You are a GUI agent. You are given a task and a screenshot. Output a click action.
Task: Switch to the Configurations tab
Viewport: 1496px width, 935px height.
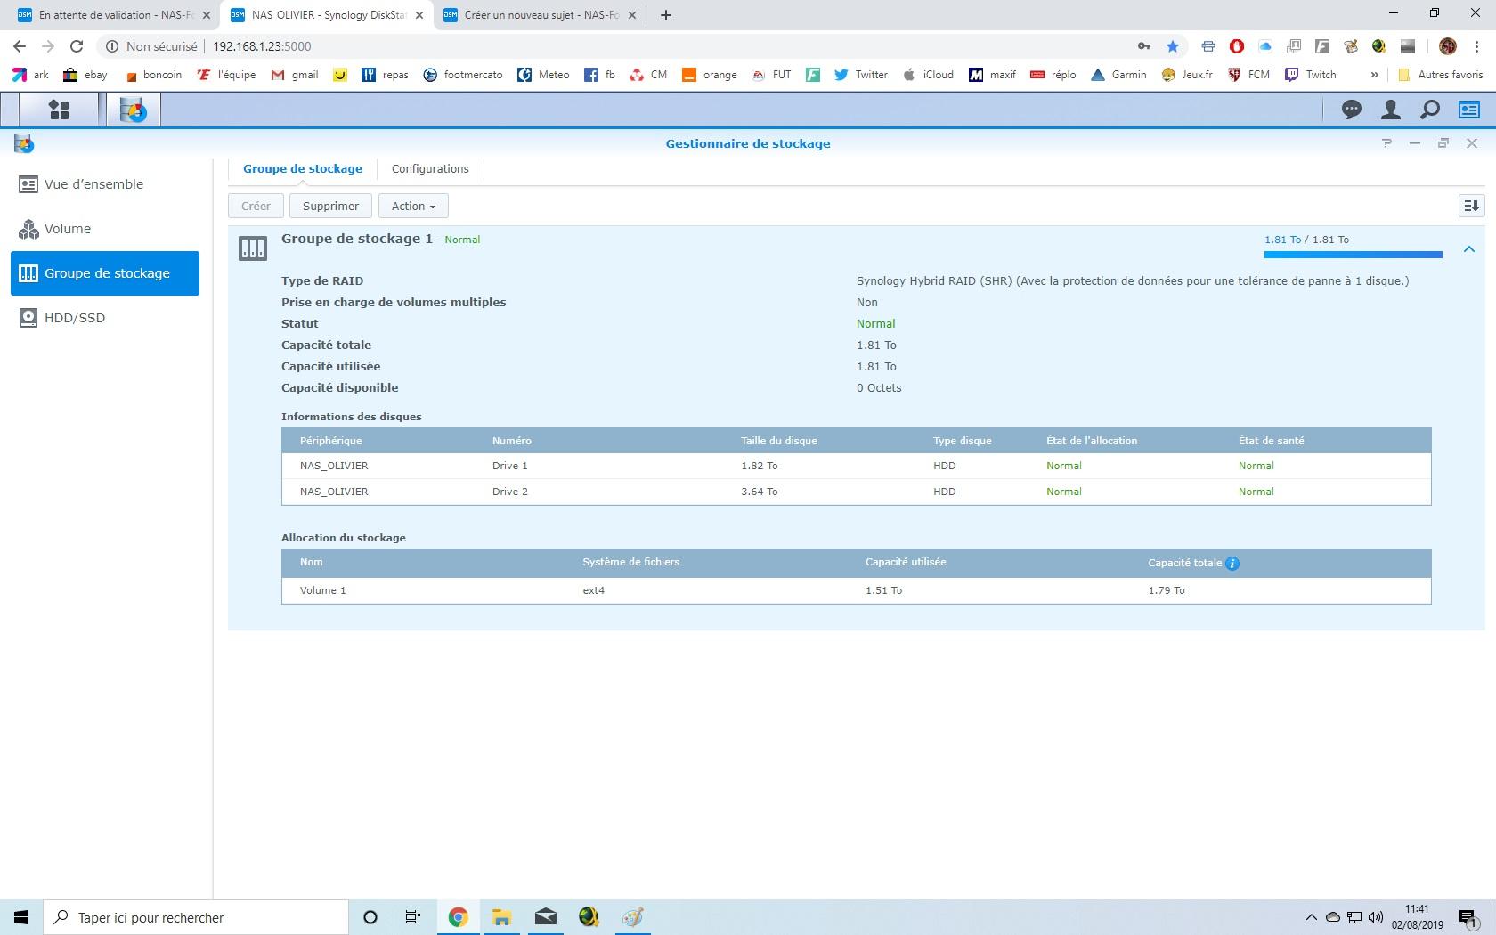click(x=430, y=168)
